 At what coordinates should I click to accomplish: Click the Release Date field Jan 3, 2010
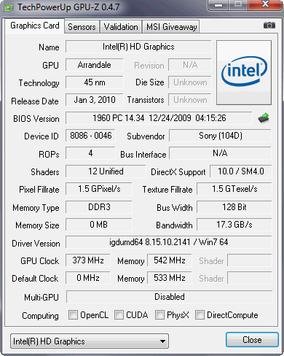pos(95,100)
